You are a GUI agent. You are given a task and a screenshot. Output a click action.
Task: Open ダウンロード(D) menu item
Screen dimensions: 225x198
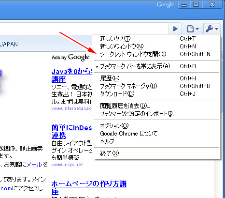click(x=156, y=94)
